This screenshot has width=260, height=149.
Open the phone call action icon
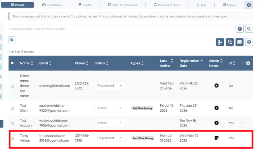click(x=230, y=42)
